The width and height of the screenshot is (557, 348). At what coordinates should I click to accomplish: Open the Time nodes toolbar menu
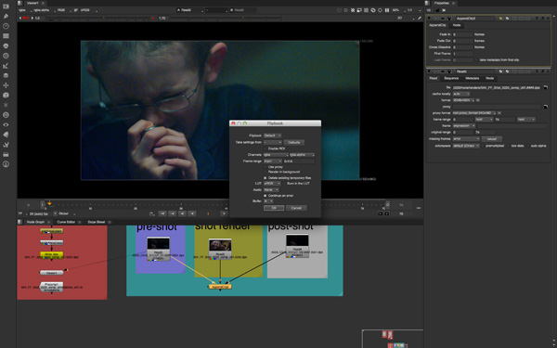tap(6, 26)
